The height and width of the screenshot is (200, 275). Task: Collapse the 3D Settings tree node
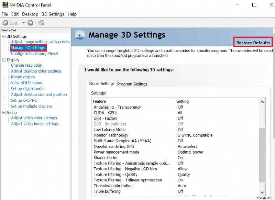pos(4,36)
